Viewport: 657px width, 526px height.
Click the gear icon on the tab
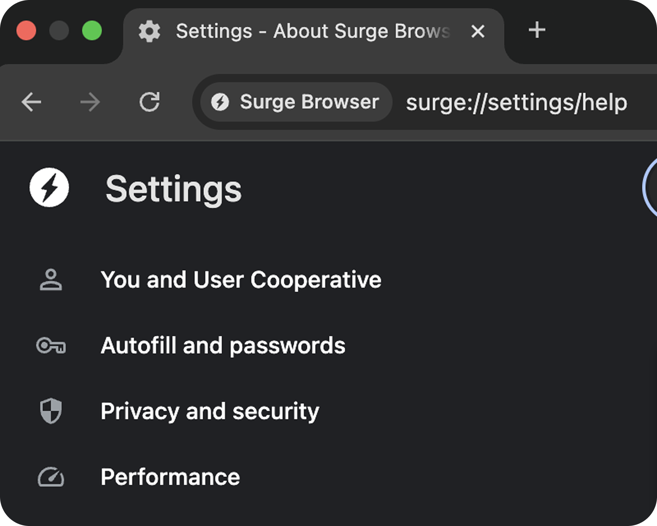coord(149,31)
